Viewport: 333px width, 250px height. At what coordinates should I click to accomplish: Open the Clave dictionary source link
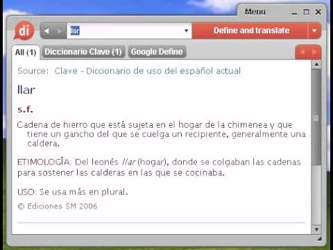(x=148, y=71)
